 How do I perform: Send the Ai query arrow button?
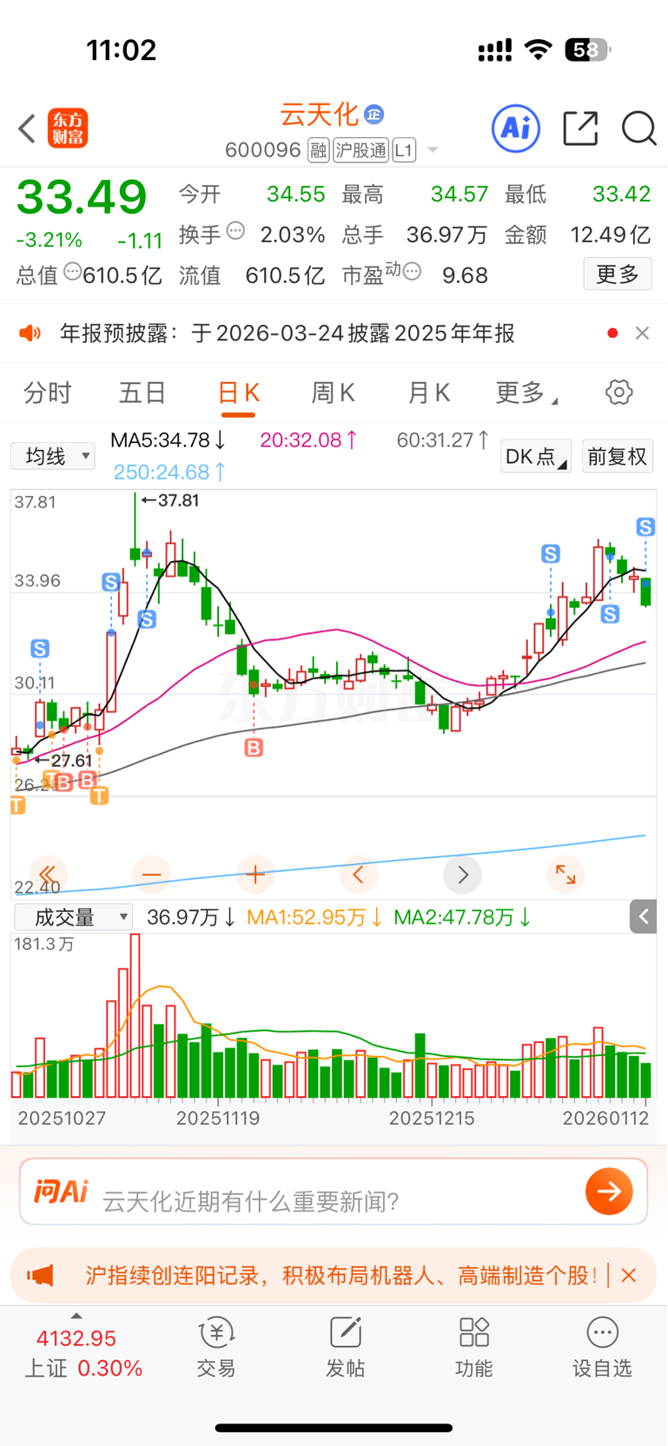609,1192
